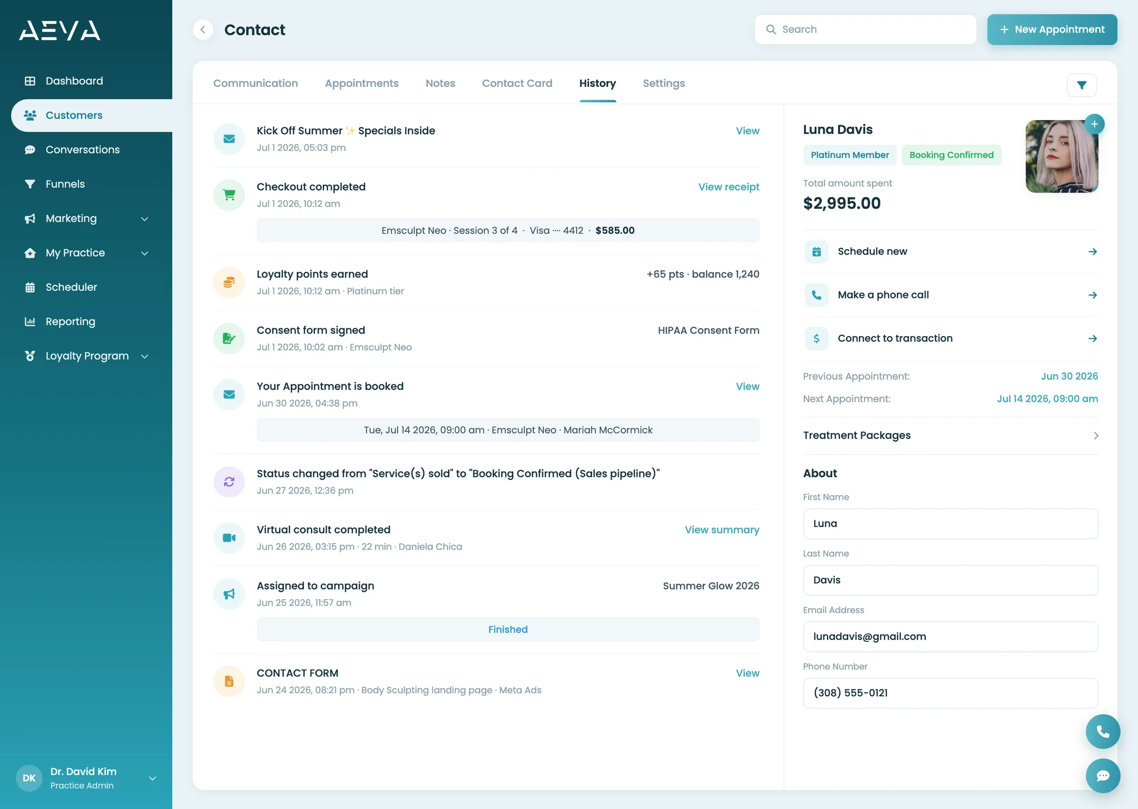Go back with the arrow beside Contact
Screen dimensions: 1138x809
[x=203, y=30]
